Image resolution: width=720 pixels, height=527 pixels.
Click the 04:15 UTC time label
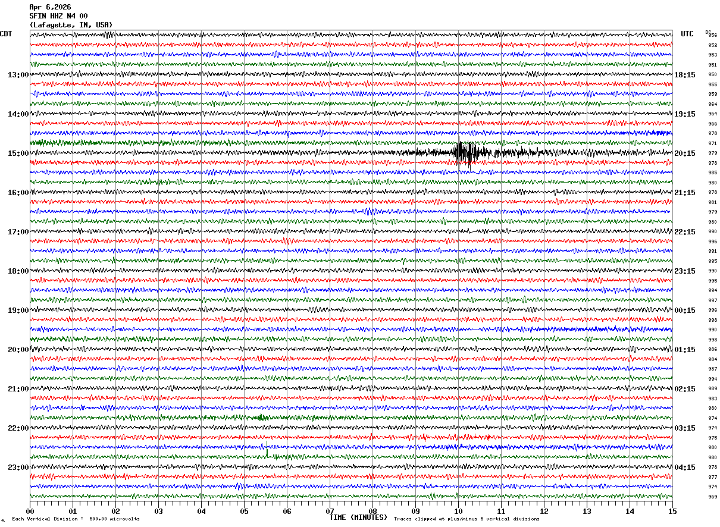click(x=685, y=468)
